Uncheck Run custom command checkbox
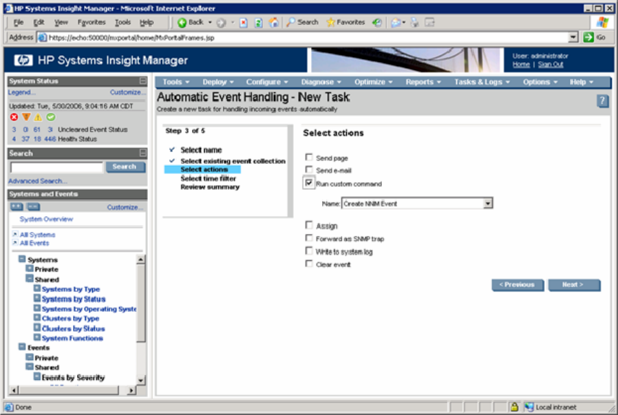The image size is (618, 415). [309, 183]
